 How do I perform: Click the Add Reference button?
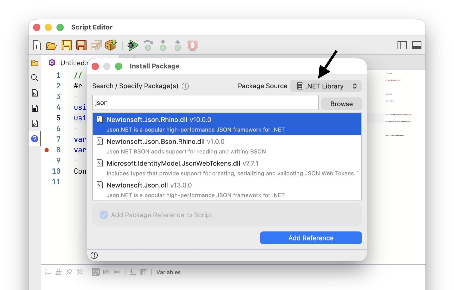click(311, 238)
